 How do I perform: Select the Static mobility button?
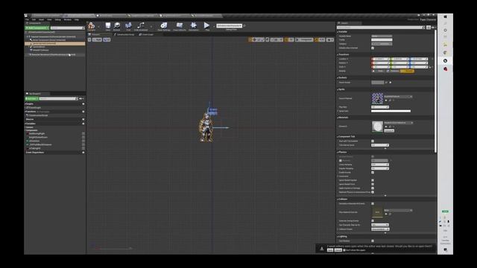[378, 71]
